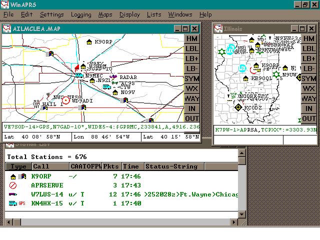The width and height of the screenshot is (320, 240).
Task: Click the W7LUS-14 vehicle icon in station list
Action: pyautogui.click(x=13, y=194)
